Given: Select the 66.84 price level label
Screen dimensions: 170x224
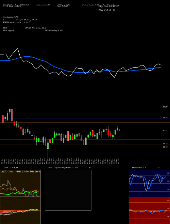Looking at the screenshot, I should pos(165,117).
